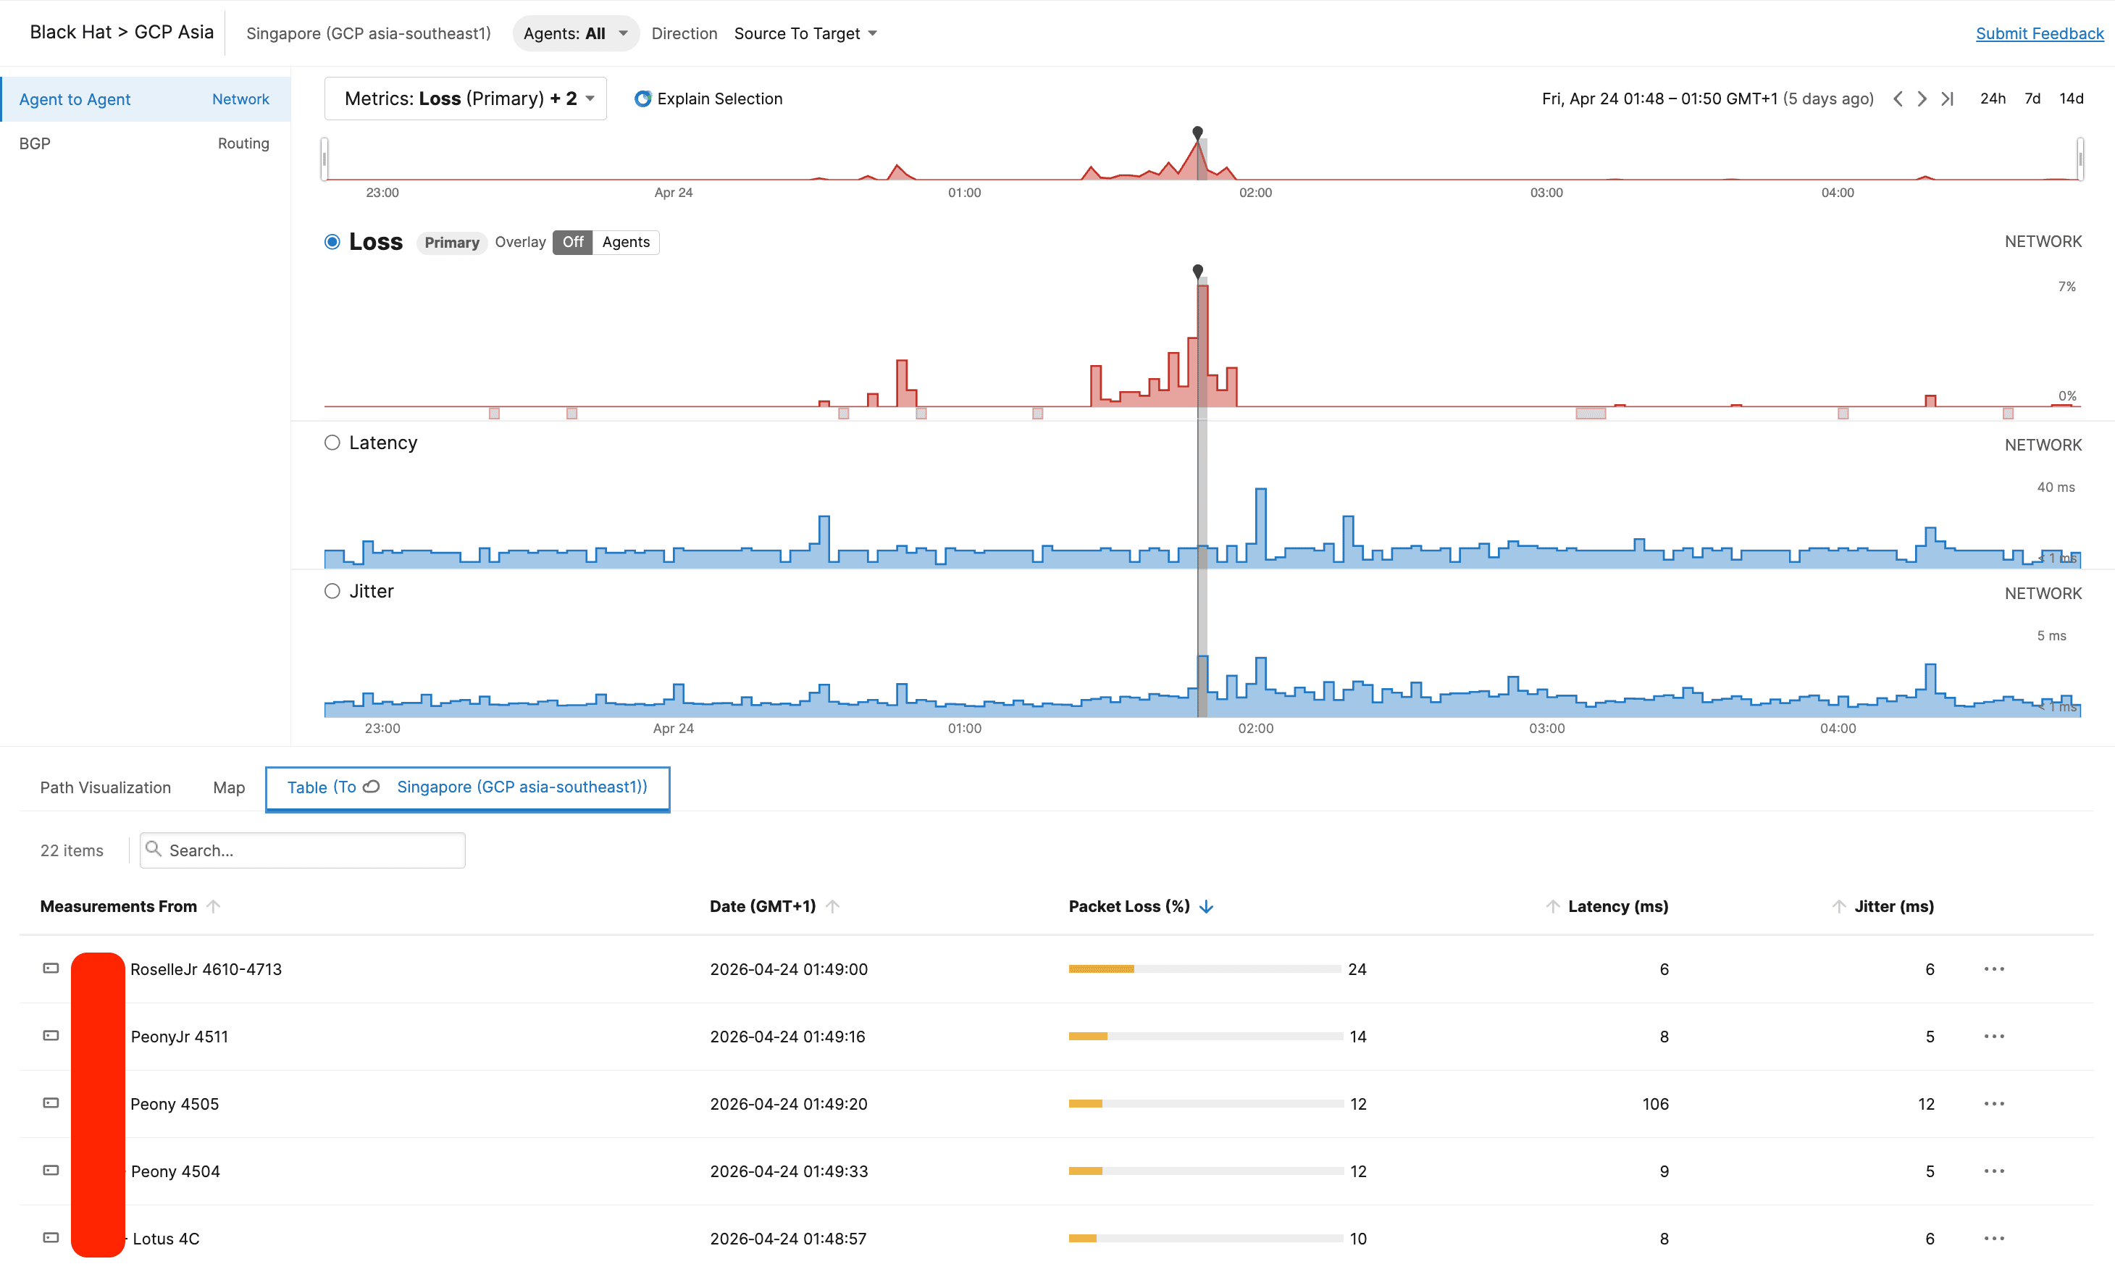2115x1272 pixels.
Task: Open Source To Target direction dropdown
Action: click(805, 33)
